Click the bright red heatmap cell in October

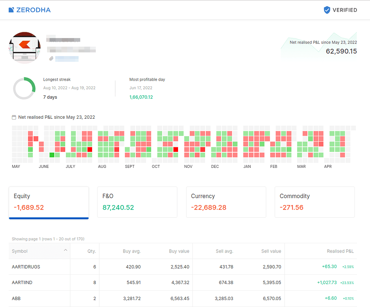[176, 149]
